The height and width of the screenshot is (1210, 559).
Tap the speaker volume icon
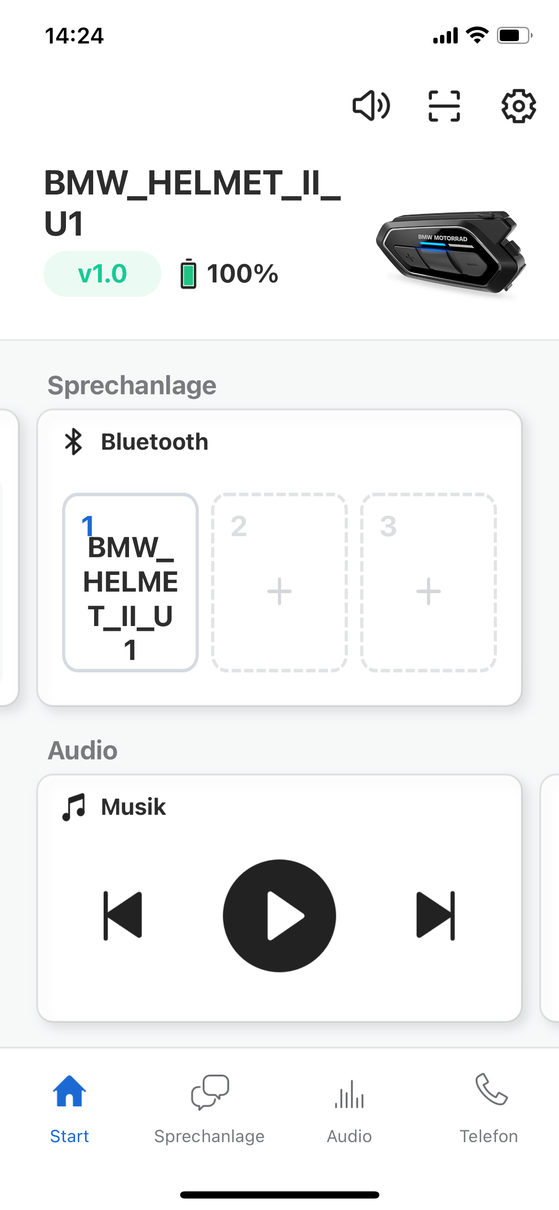371,106
